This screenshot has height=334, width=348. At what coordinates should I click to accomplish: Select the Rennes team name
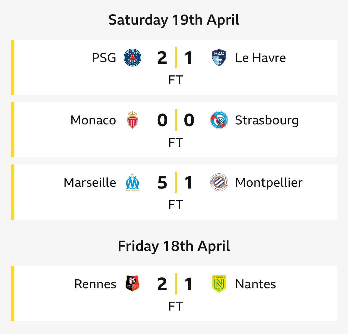[95, 284]
